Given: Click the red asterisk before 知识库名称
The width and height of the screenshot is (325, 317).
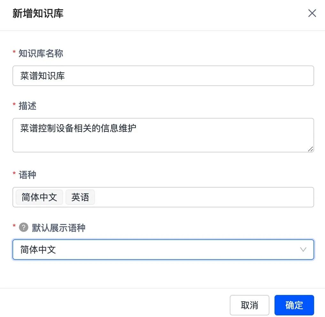Looking at the screenshot, I should 14,53.
